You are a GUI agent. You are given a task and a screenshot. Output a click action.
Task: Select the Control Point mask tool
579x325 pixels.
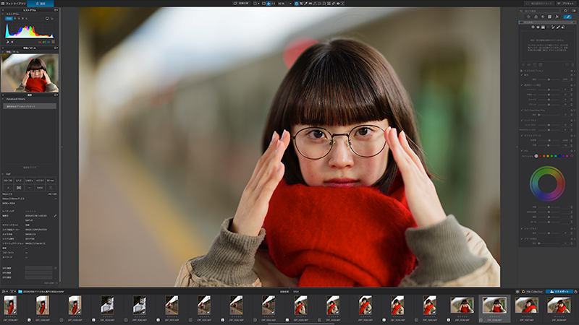pyautogui.click(x=533, y=27)
